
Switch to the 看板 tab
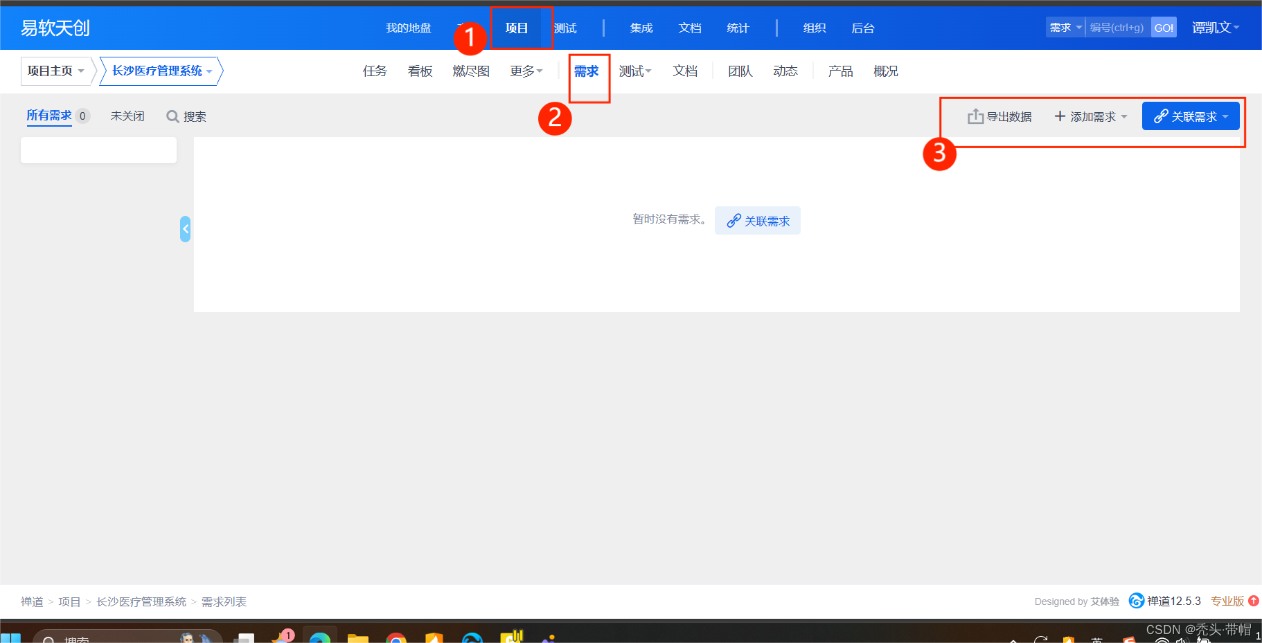420,71
